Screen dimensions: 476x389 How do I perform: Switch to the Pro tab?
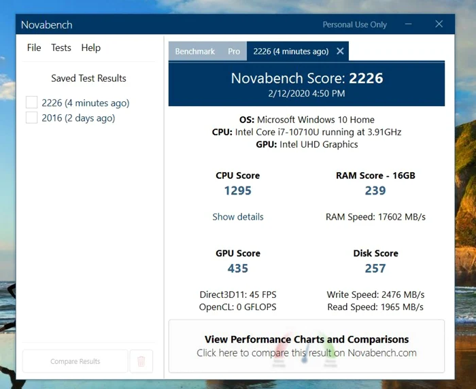tap(234, 51)
